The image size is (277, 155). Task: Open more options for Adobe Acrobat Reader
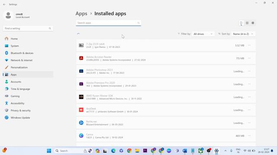(249, 58)
